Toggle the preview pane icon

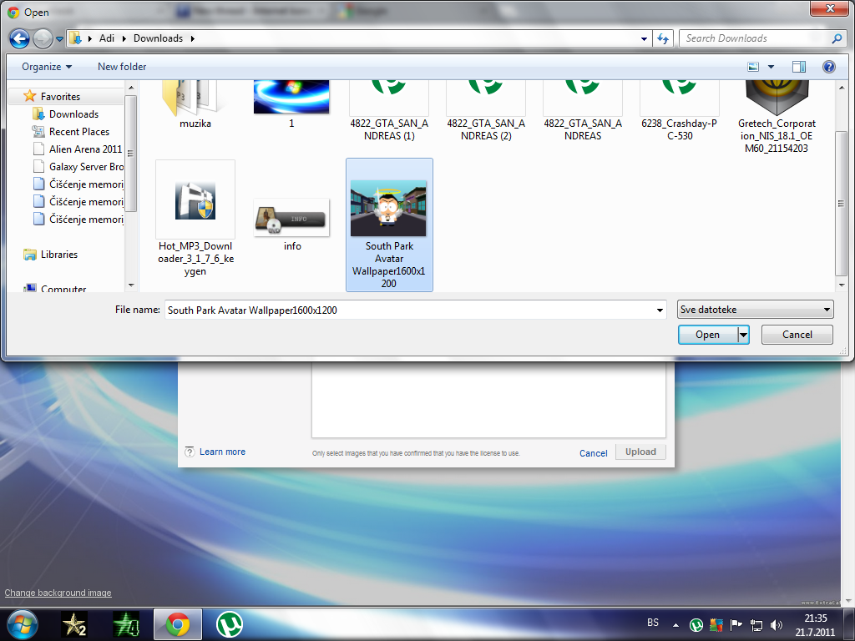coord(799,67)
